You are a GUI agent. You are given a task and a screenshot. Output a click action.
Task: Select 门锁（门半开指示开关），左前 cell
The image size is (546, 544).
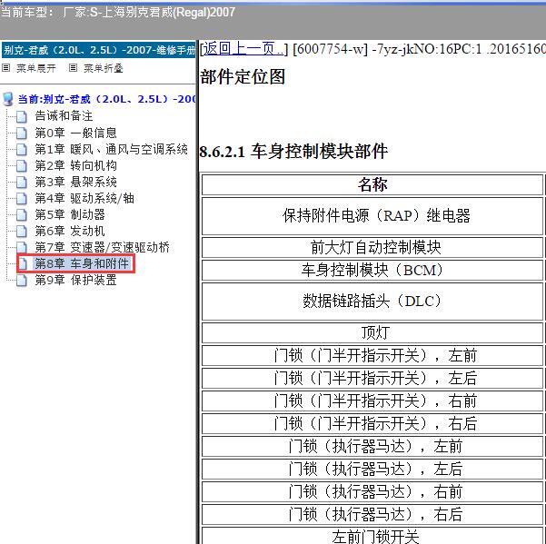point(372,355)
